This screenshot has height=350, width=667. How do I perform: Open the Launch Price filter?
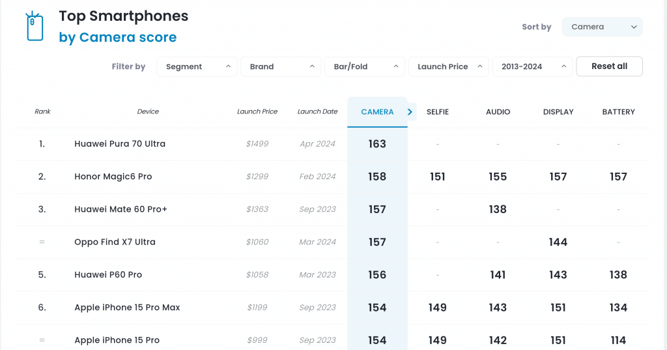[x=448, y=66]
